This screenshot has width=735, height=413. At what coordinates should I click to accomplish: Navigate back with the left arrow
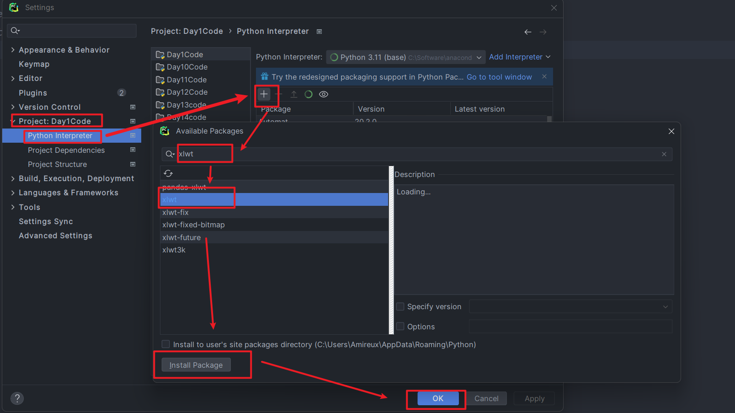[x=528, y=32]
